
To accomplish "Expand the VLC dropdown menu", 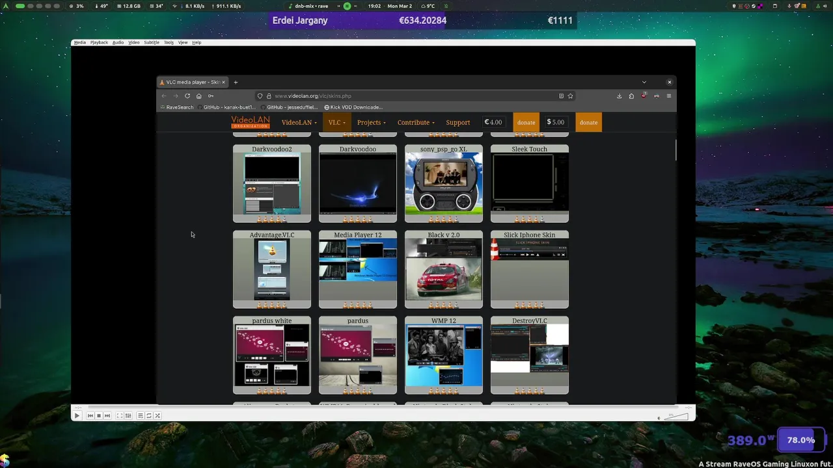I will point(336,122).
